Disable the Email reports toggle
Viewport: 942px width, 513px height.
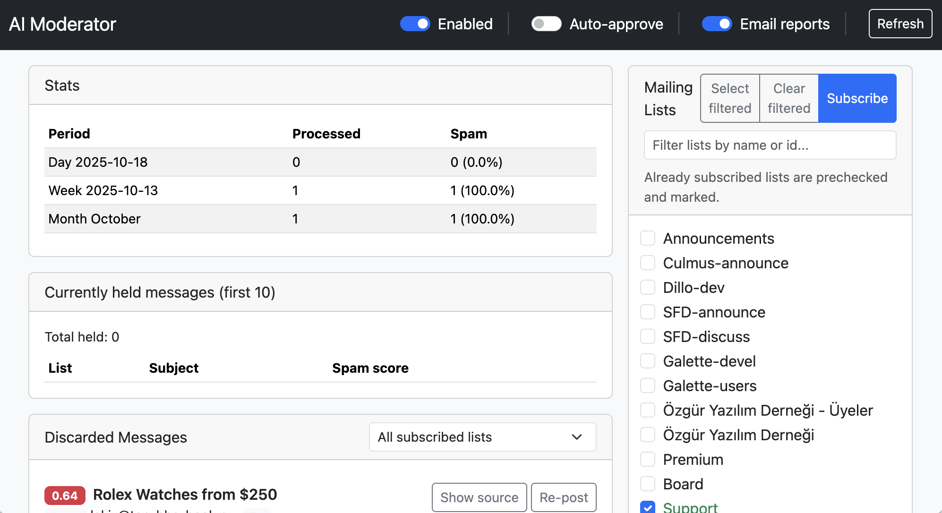pyautogui.click(x=717, y=24)
